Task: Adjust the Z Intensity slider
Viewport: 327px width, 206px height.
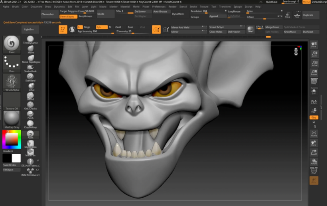Action: coord(133,32)
